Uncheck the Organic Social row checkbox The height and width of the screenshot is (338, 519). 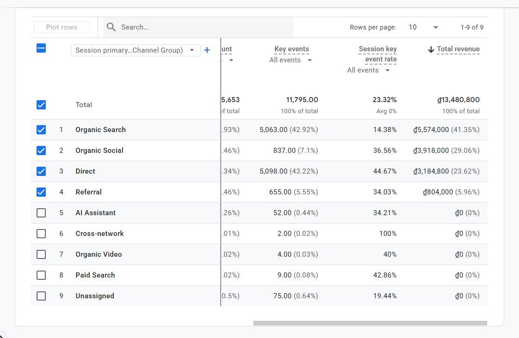coord(41,151)
